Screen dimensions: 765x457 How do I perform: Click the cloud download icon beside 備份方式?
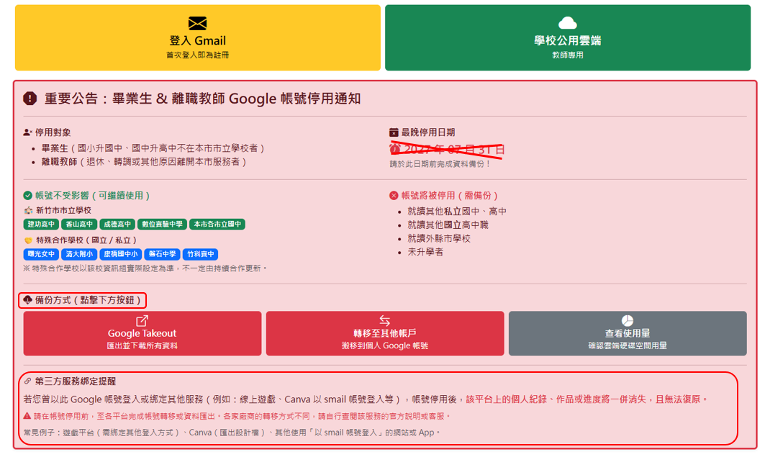28,299
